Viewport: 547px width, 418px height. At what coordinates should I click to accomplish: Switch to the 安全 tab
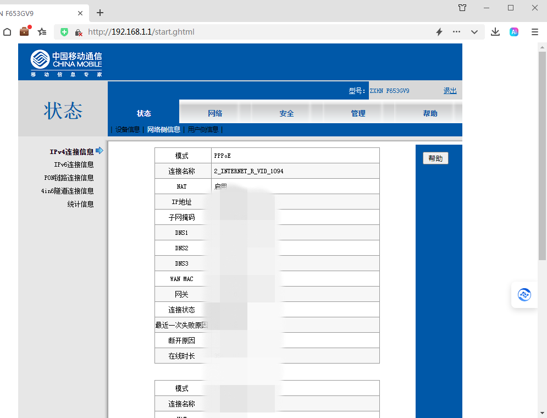pos(286,113)
